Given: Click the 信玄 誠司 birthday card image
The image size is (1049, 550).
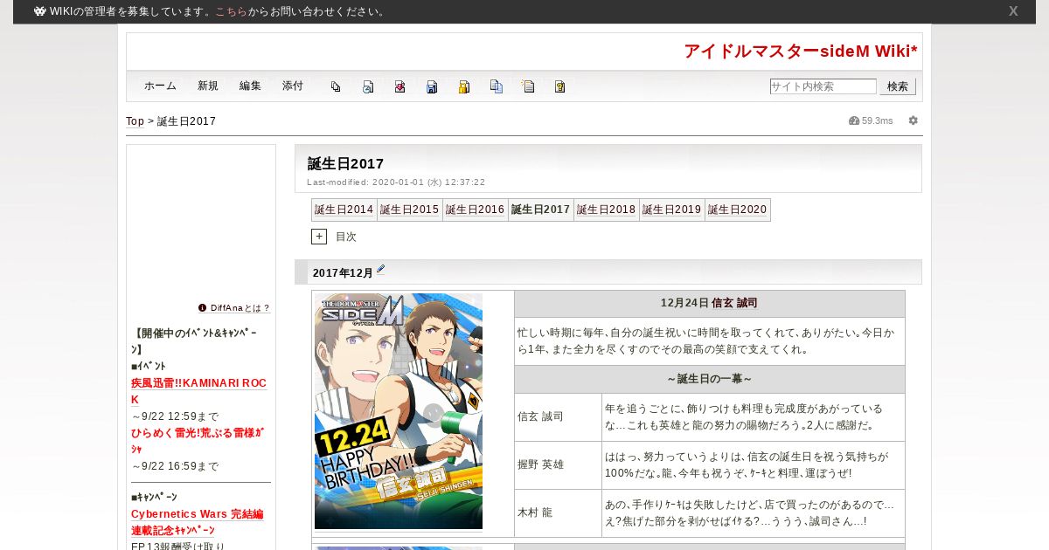Looking at the screenshot, I should [399, 411].
